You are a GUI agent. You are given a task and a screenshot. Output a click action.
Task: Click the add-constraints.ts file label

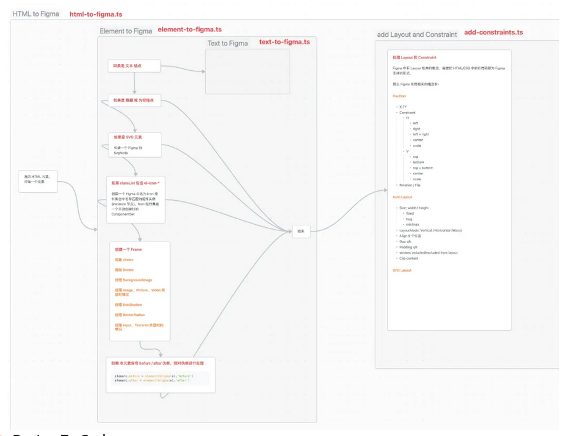pos(493,32)
